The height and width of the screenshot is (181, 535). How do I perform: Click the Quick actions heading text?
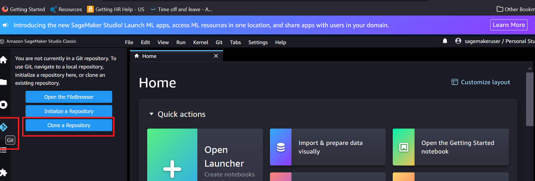[x=182, y=114]
